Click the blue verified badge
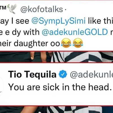 [x=63, y=74]
